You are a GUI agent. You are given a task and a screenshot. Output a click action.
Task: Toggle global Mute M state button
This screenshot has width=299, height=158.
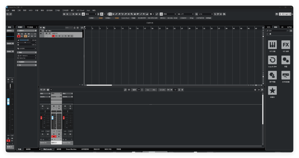(64, 14)
